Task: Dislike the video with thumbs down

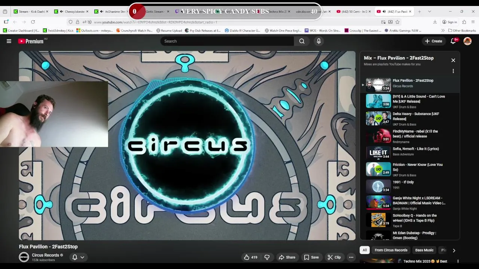Action: (267, 257)
